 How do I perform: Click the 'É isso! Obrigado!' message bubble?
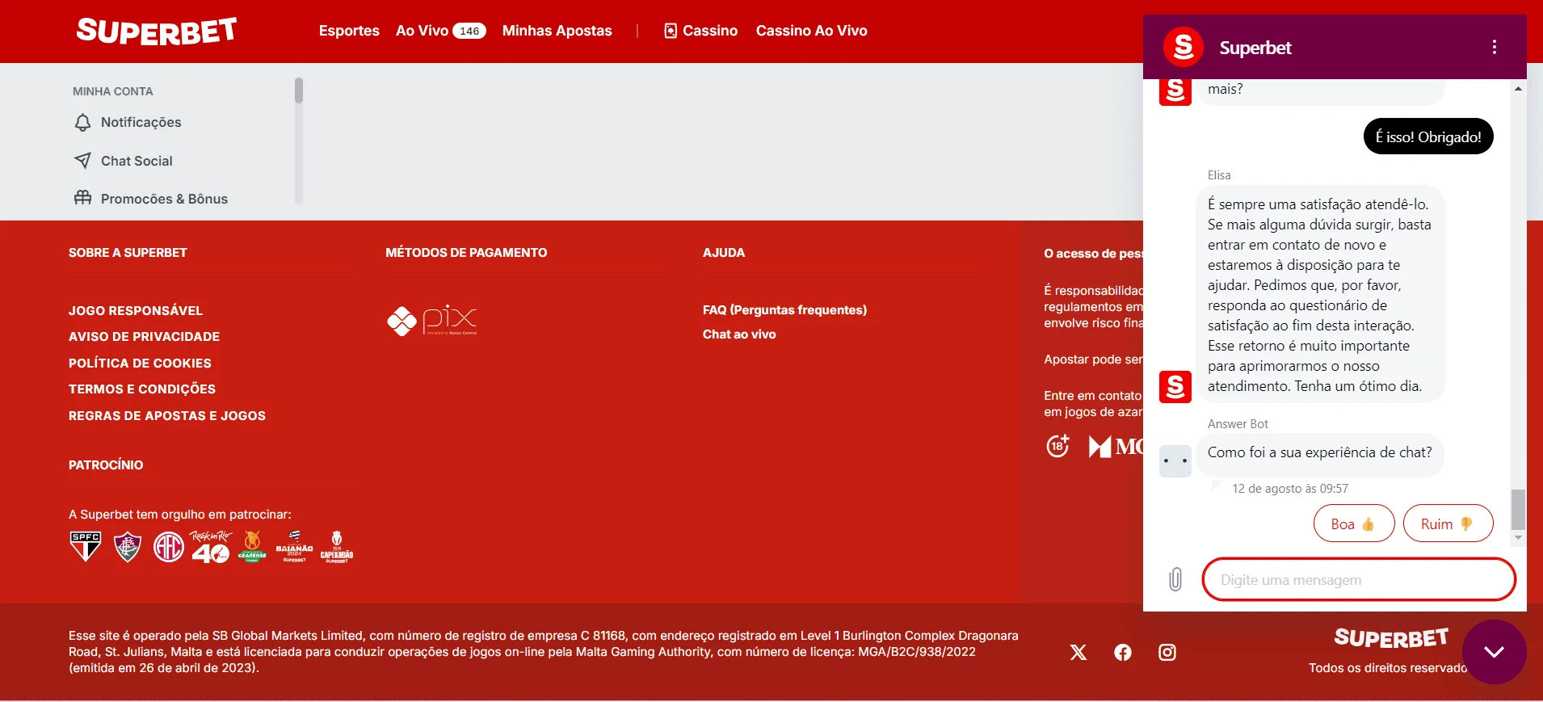pyautogui.click(x=1428, y=137)
